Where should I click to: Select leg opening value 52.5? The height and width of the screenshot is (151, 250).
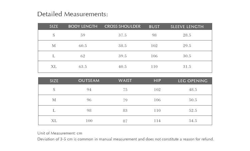[193, 110]
